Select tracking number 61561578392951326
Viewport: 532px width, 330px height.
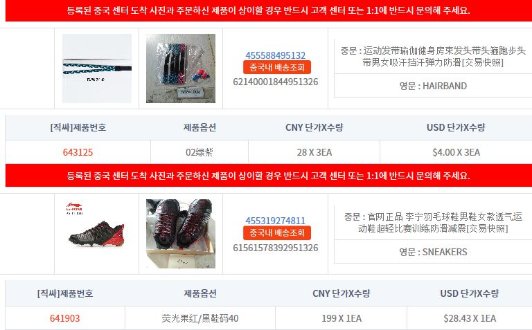276,248
